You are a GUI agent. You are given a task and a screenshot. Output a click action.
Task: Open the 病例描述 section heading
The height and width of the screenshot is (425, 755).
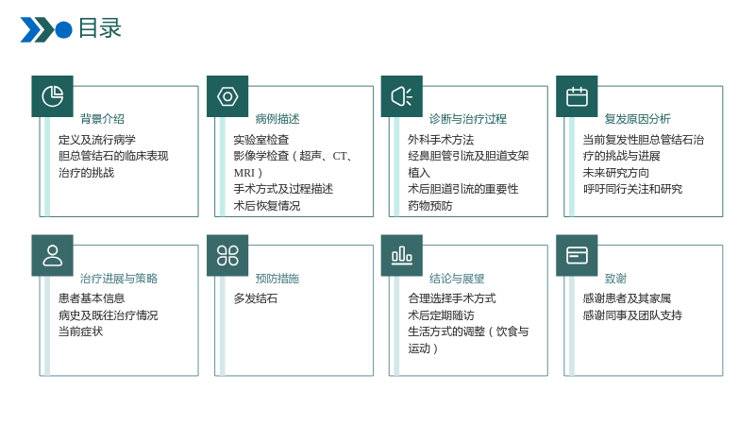click(x=277, y=119)
